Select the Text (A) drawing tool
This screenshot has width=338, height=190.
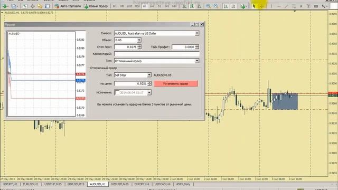click(x=301, y=6)
